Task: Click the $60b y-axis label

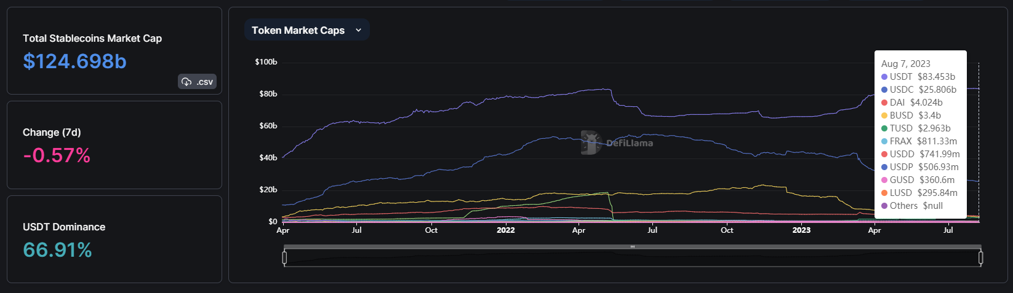Action: [x=268, y=126]
